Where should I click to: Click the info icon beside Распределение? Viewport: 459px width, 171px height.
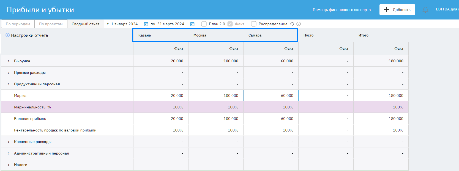[299, 24]
